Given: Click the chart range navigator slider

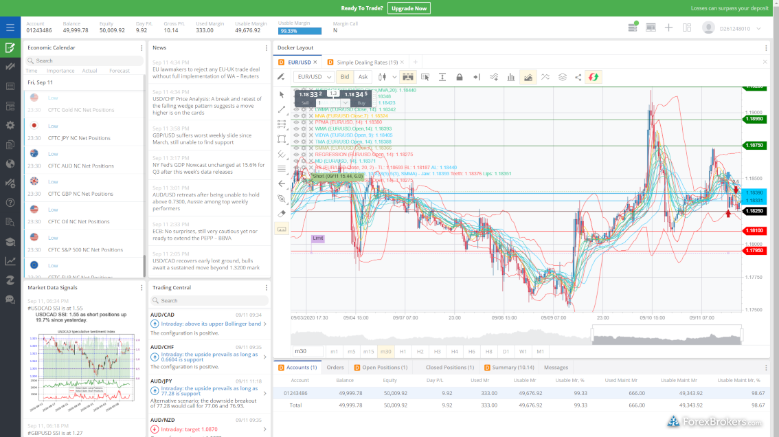Looking at the screenshot, I should 667,335.
